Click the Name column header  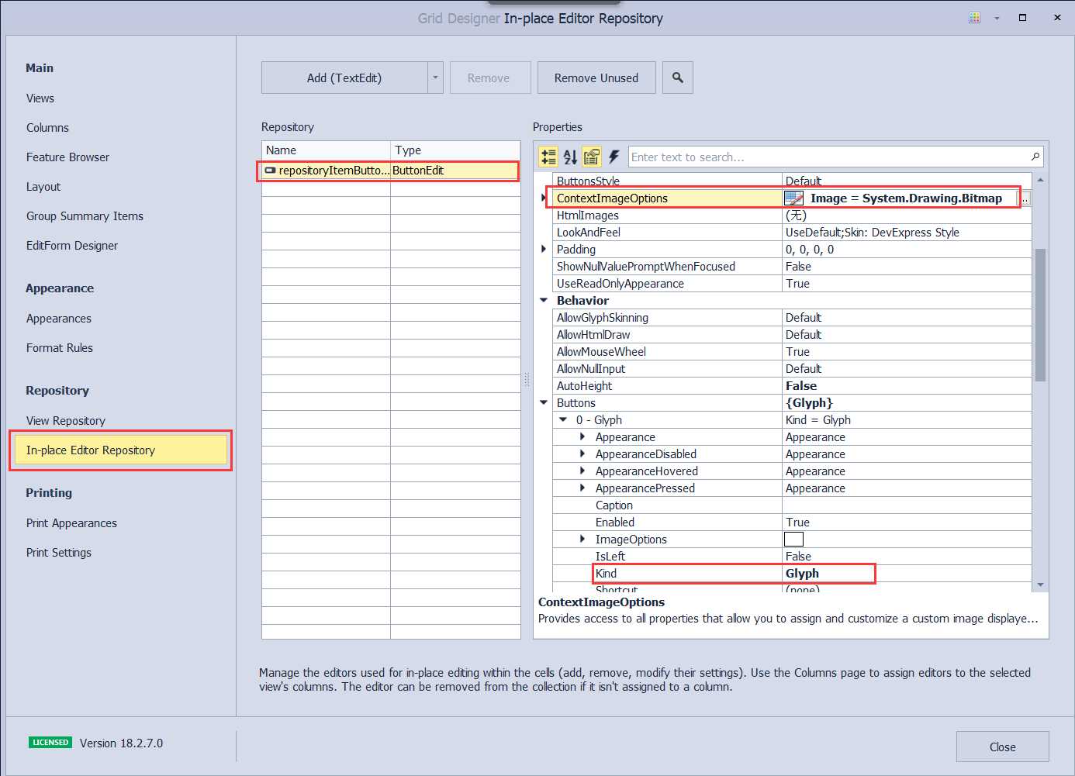(x=327, y=150)
